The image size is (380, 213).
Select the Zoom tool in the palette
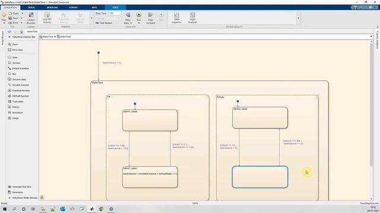pos(13,44)
